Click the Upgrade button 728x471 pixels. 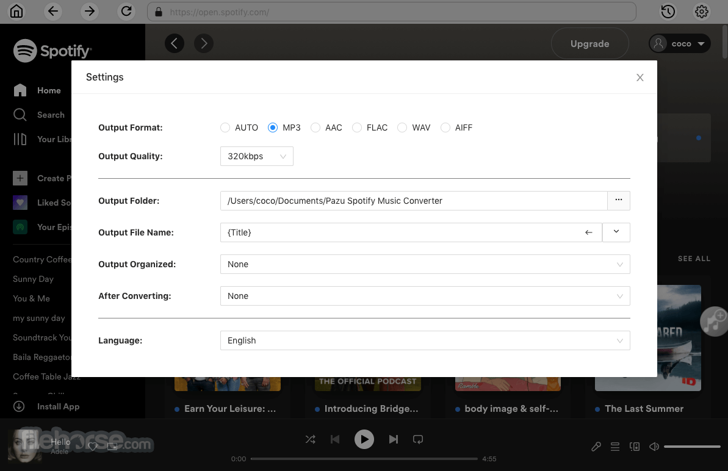589,43
